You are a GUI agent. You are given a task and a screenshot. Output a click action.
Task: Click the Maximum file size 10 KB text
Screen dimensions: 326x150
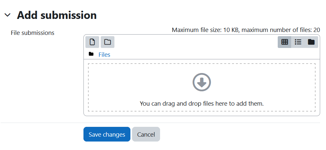click(x=206, y=30)
